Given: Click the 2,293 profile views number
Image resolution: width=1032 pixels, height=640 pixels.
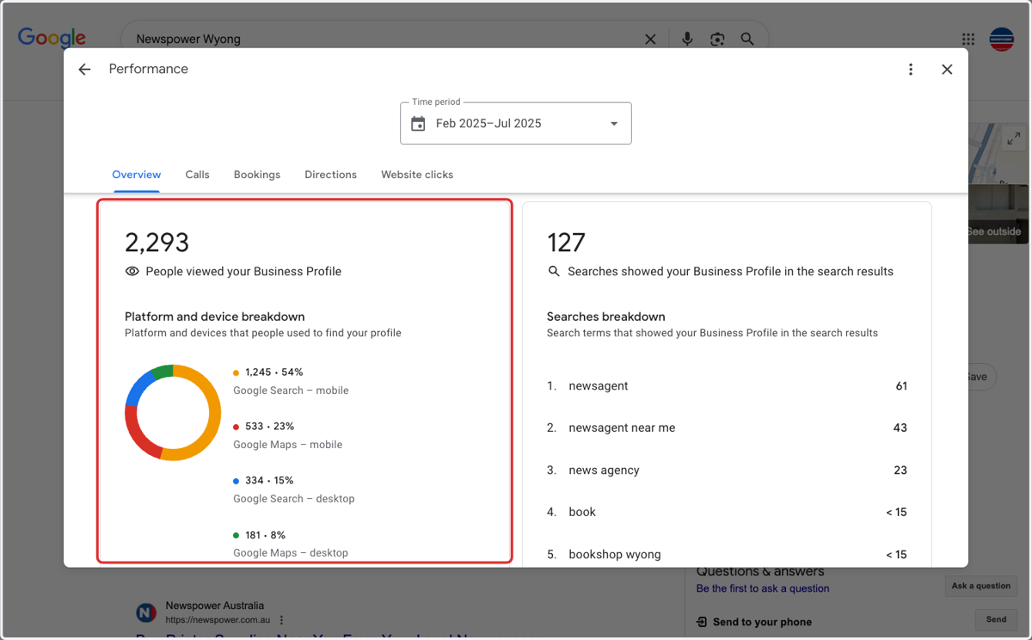Looking at the screenshot, I should pos(157,243).
